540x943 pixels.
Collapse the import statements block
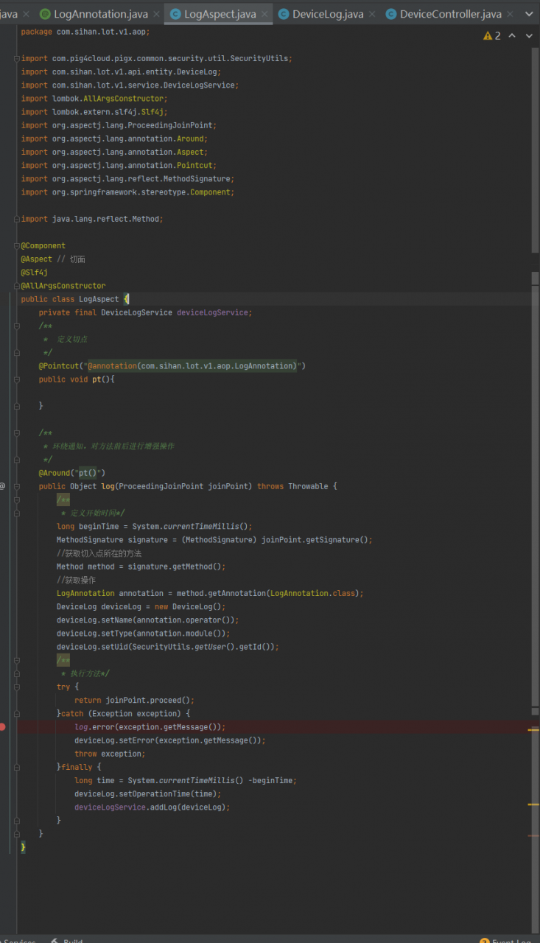[x=16, y=58]
